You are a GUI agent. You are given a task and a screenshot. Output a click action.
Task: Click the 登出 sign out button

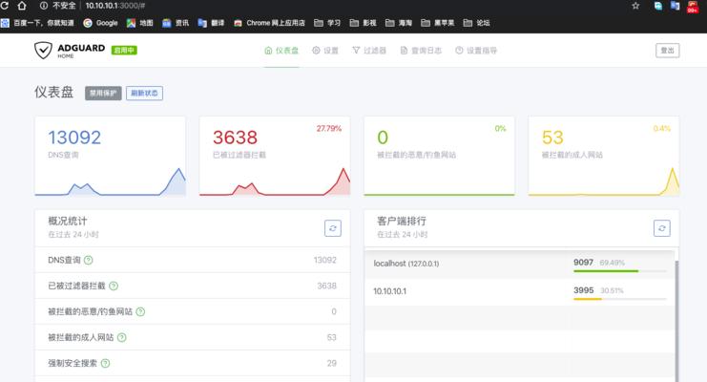coord(667,51)
